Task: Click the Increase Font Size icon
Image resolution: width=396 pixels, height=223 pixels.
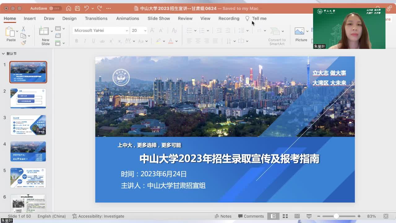Action: tap(152, 30)
